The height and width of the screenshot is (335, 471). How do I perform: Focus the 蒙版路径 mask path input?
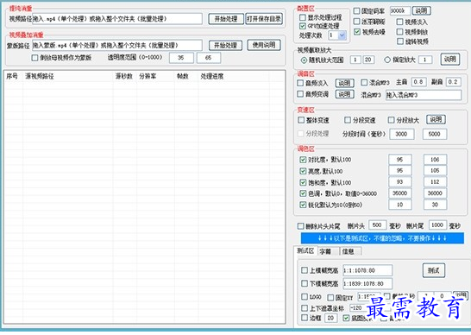(x=117, y=46)
